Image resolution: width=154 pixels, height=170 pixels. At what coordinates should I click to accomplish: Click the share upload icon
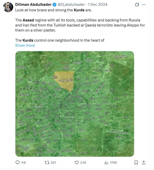click(144, 162)
